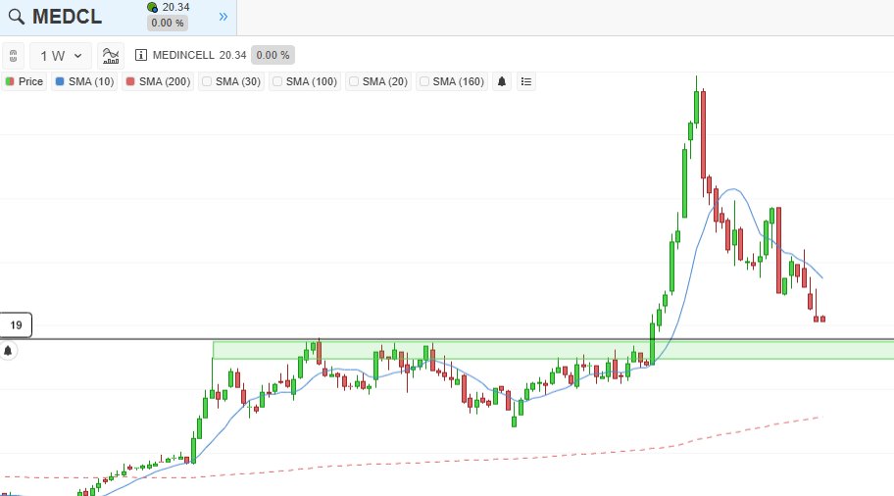Image resolution: width=894 pixels, height=496 pixels.
Task: Toggle SMA (10) indicator visibility
Action: 84,81
